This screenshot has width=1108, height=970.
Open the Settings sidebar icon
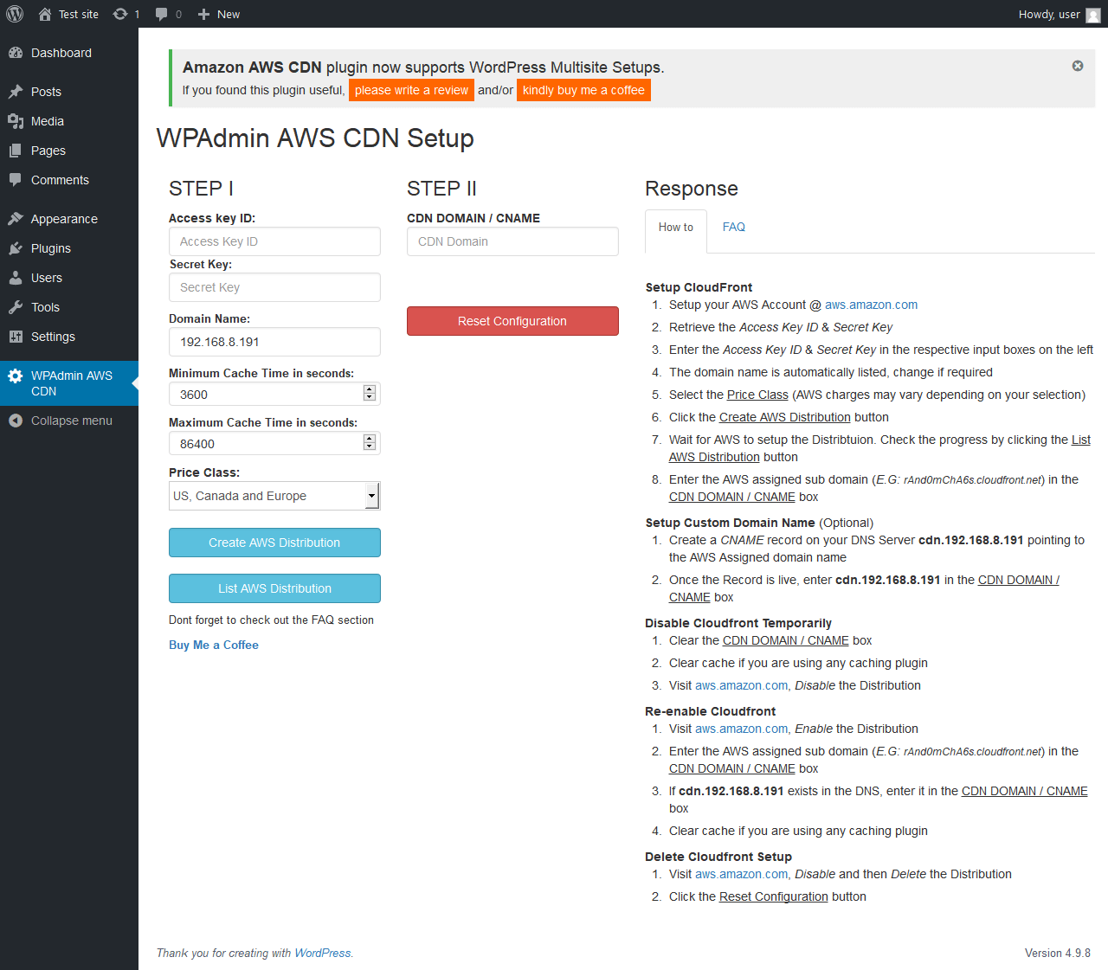(x=16, y=337)
